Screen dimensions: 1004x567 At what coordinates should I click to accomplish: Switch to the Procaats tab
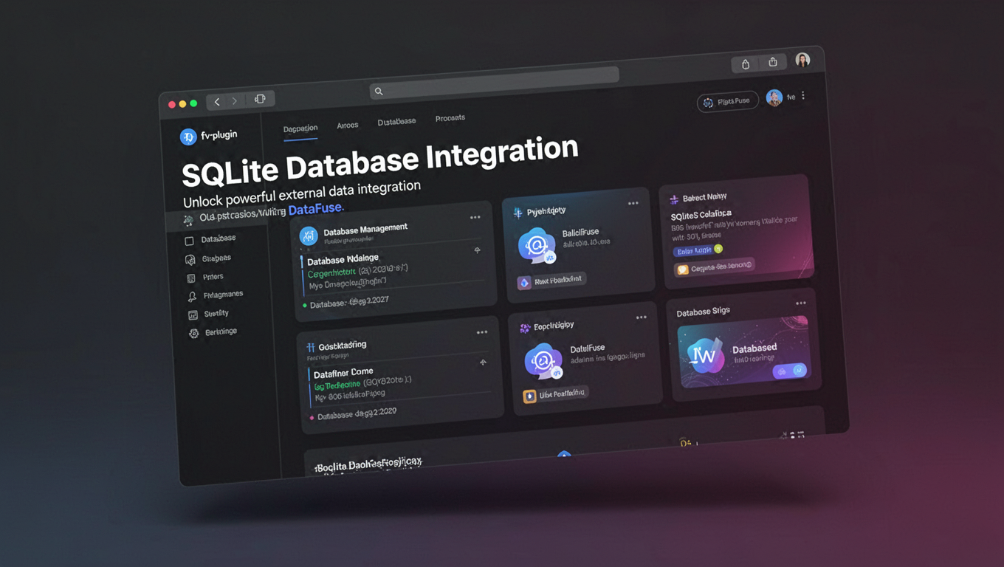point(450,117)
